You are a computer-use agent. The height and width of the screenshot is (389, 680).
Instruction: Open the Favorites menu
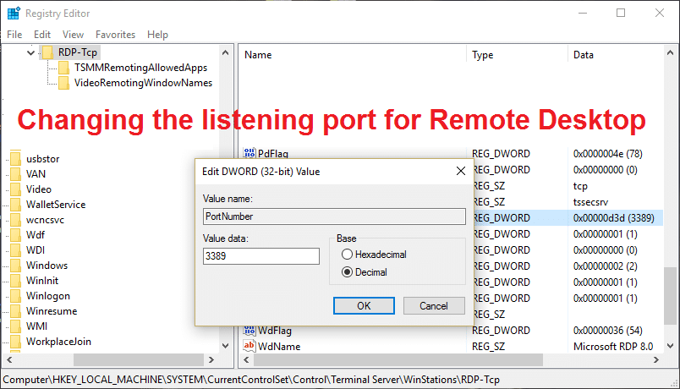click(115, 35)
